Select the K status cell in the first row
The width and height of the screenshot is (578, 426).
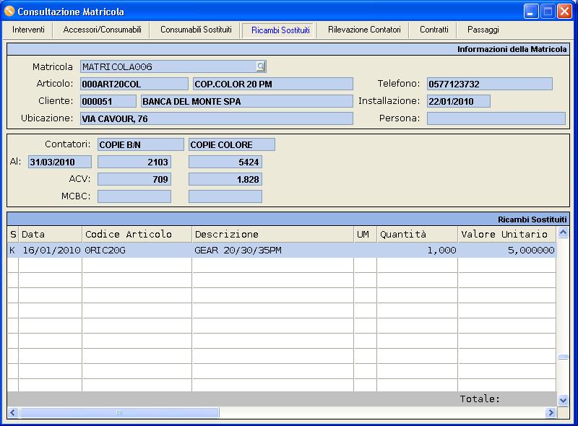click(x=13, y=251)
